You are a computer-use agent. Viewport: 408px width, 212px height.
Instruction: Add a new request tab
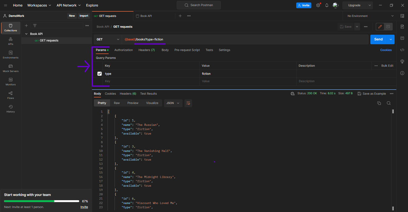(x=180, y=16)
